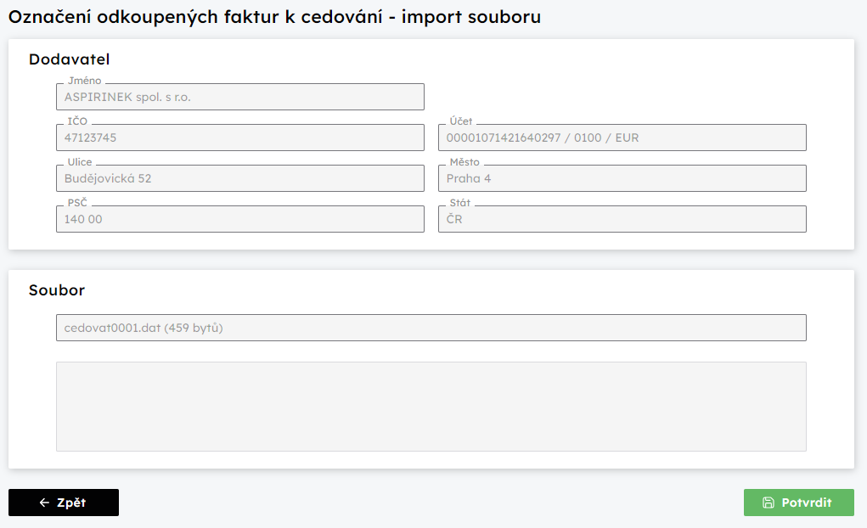The height and width of the screenshot is (528, 867).
Task: Click the Stát field showing ČR
Action: coord(622,219)
